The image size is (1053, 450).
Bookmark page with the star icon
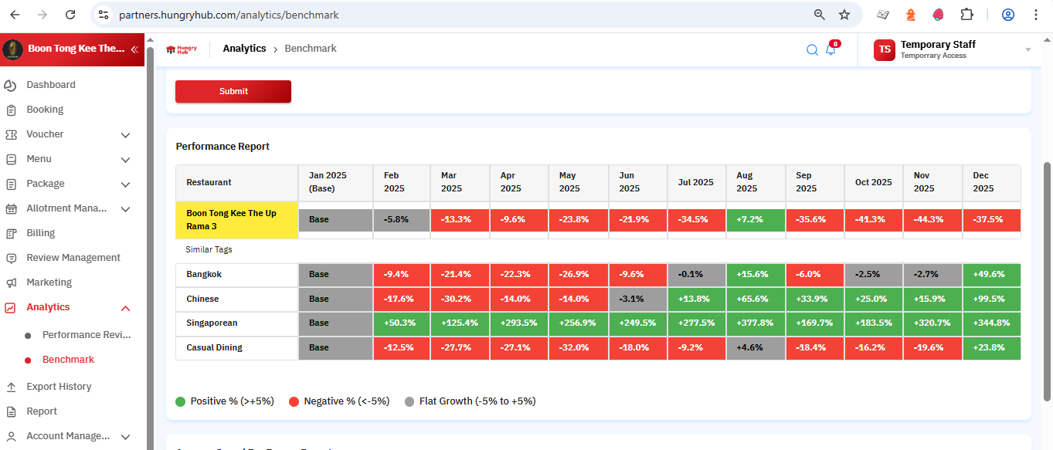[x=844, y=15]
